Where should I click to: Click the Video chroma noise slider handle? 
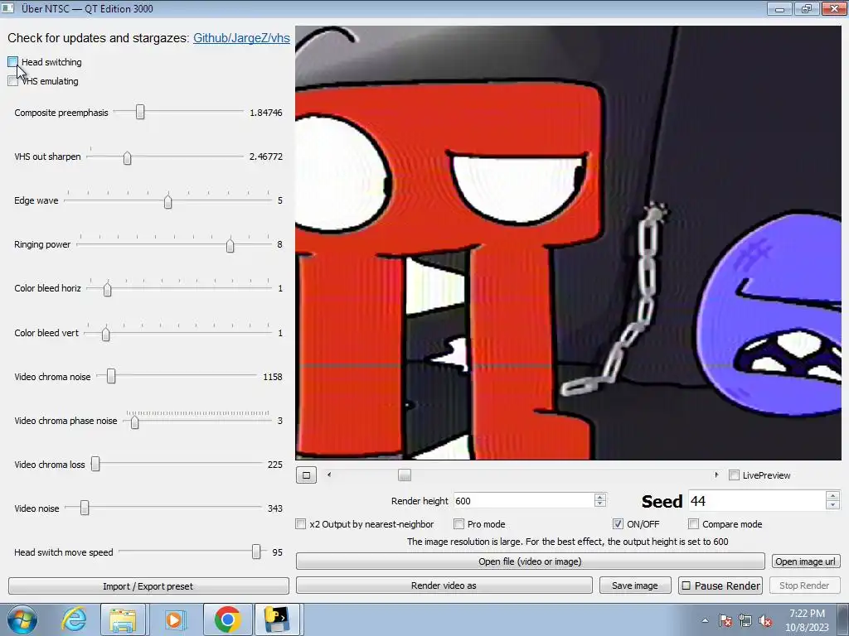[x=111, y=376]
